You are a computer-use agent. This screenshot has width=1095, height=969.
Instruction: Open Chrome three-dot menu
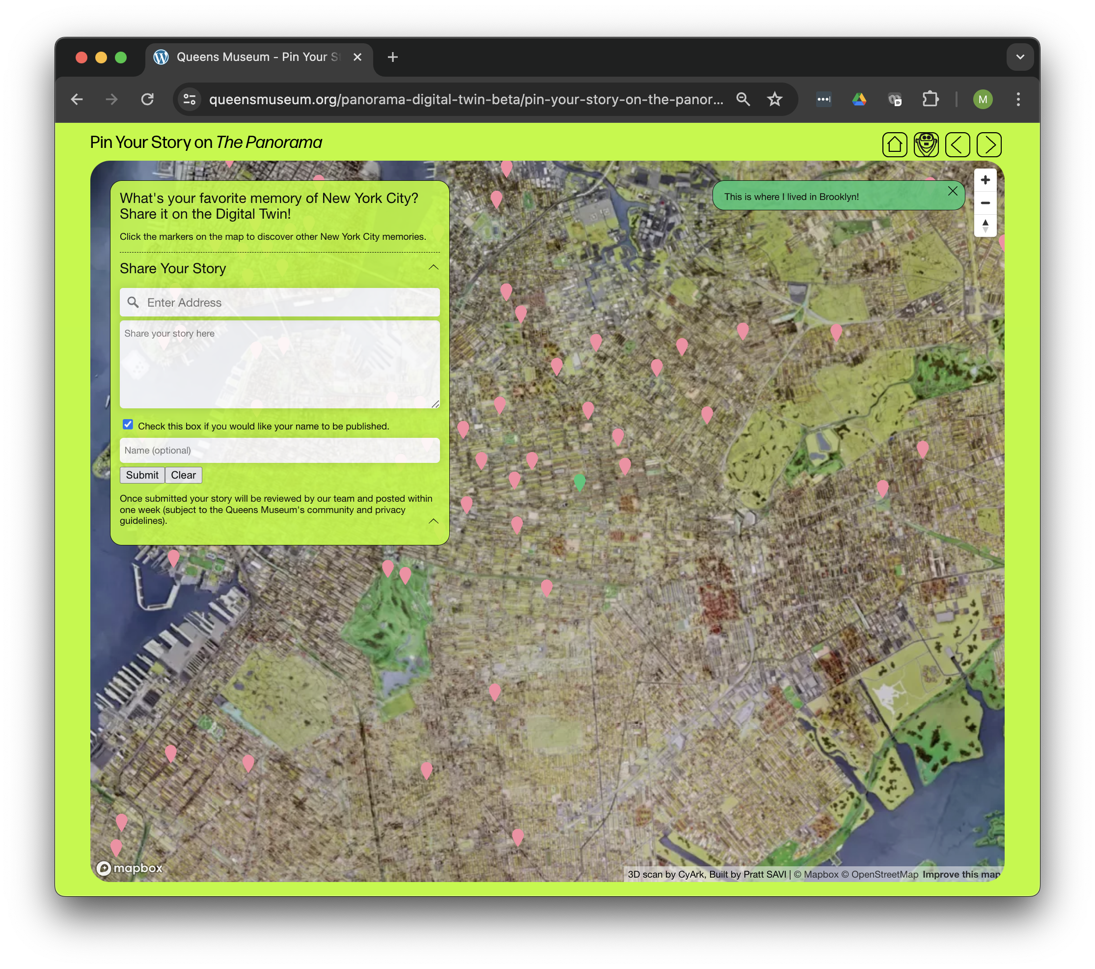1018,99
